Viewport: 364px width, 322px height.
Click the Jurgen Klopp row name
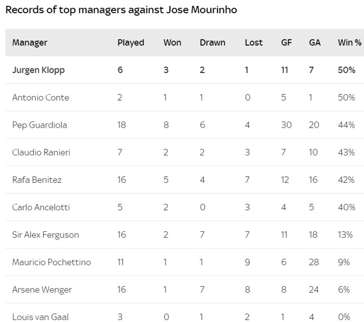(38, 70)
